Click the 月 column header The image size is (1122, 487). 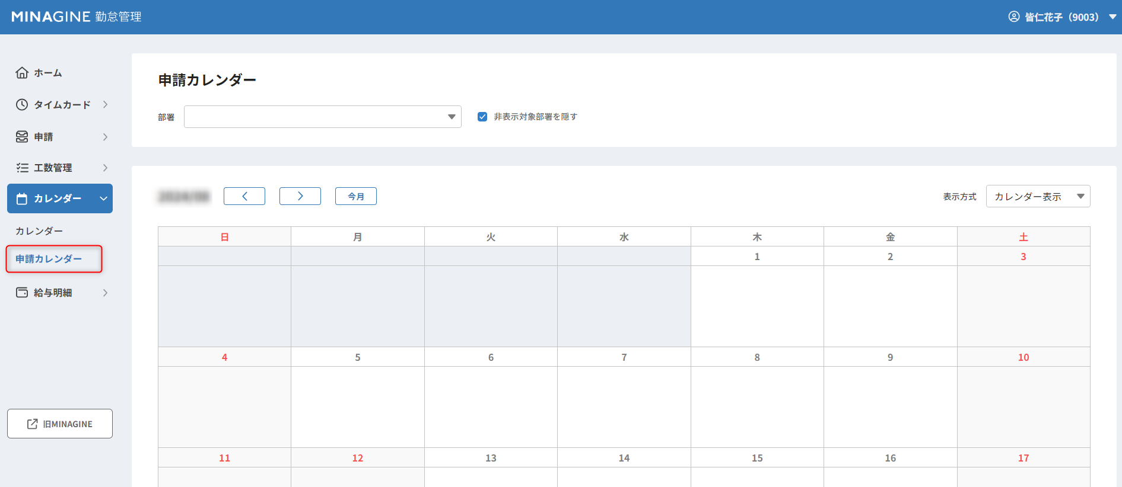pos(358,237)
